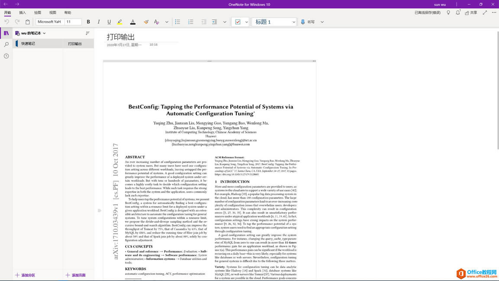The image size is (499, 281).
Task: Start dictation with the microphone icon
Action: point(303,21)
